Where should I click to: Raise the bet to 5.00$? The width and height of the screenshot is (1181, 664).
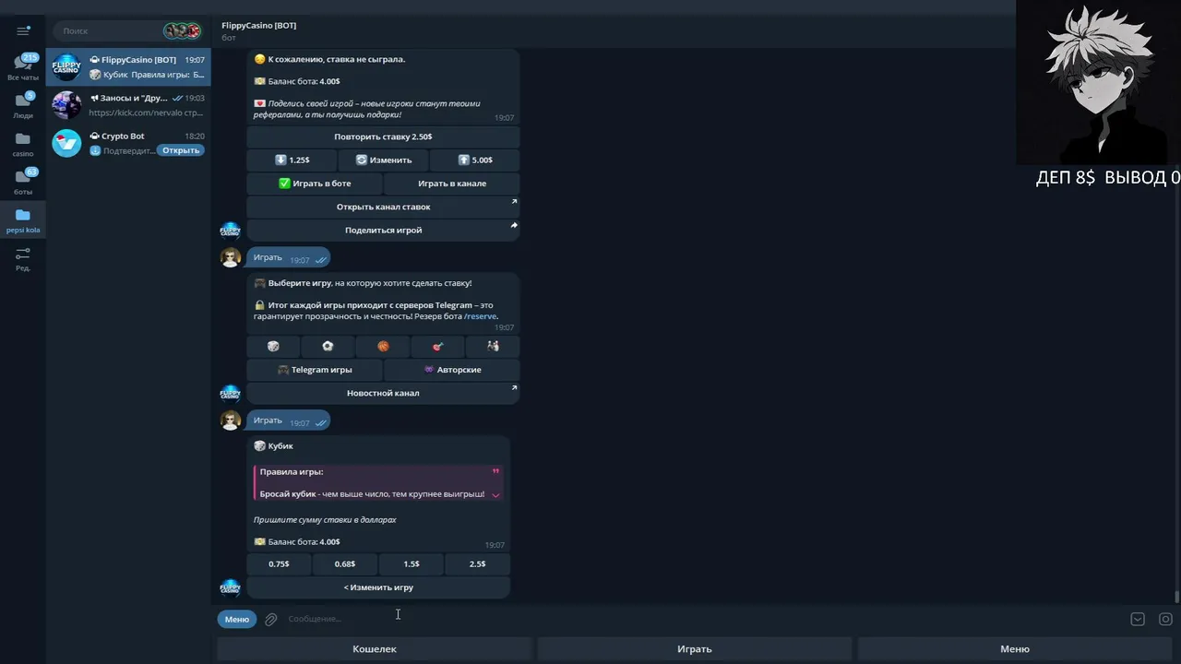(474, 160)
